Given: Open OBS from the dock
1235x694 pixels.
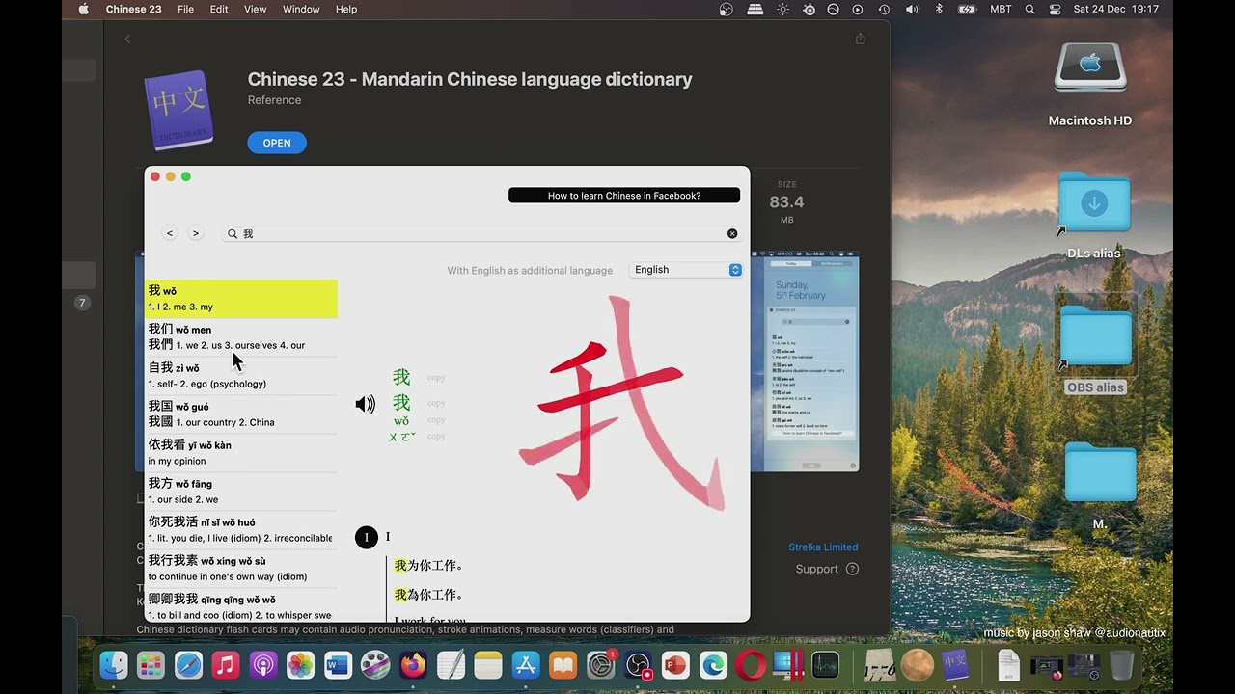Looking at the screenshot, I should pyautogui.click(x=638, y=665).
